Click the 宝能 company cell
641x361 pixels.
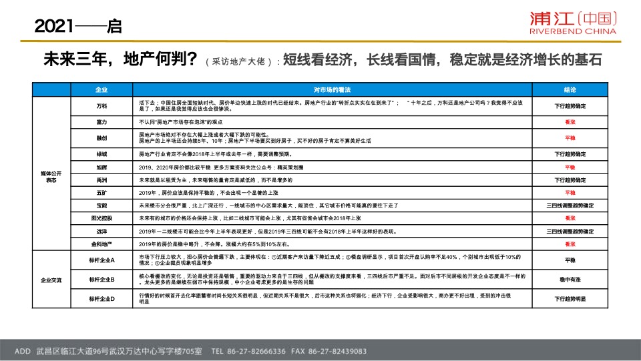(101, 206)
